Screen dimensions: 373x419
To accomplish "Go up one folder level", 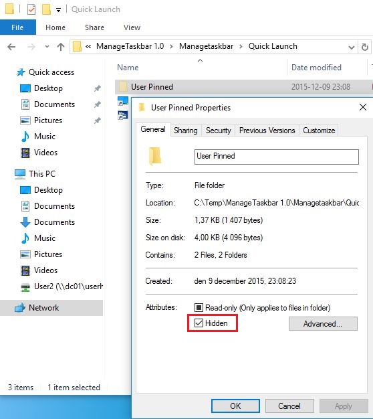I will 61,47.
